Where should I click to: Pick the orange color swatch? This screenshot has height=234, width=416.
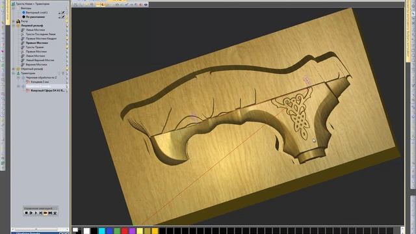point(155,231)
